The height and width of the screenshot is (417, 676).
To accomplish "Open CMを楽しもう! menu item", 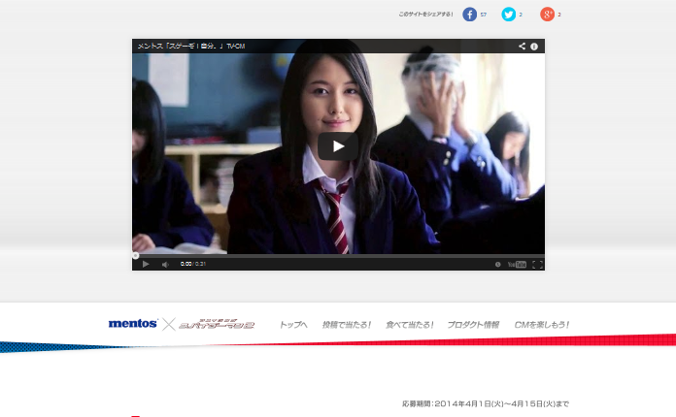I will [542, 325].
